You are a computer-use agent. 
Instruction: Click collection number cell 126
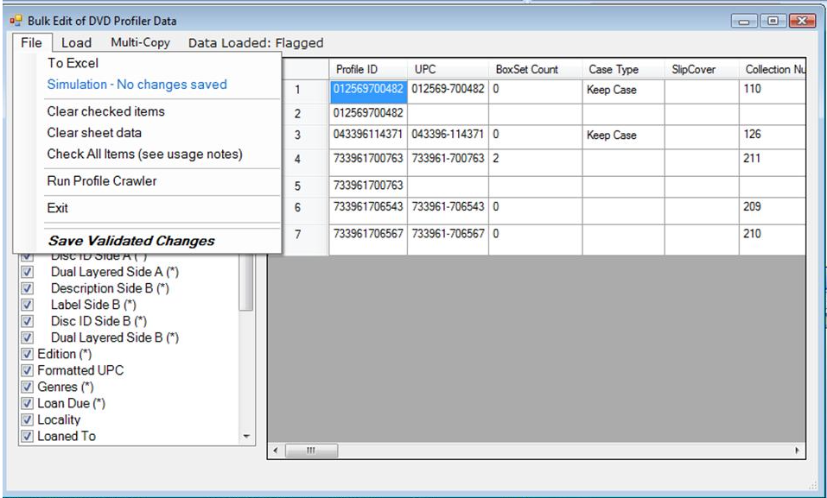(772, 136)
